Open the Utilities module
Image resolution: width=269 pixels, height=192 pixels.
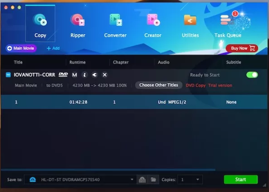coord(190,26)
